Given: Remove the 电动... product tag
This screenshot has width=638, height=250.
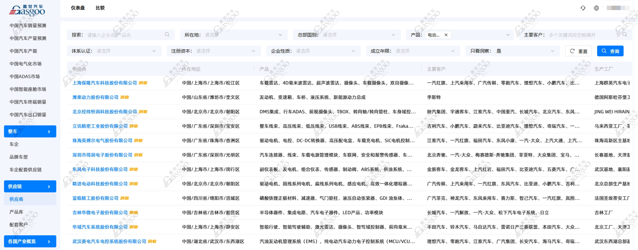Looking at the screenshot, I should (x=446, y=35).
